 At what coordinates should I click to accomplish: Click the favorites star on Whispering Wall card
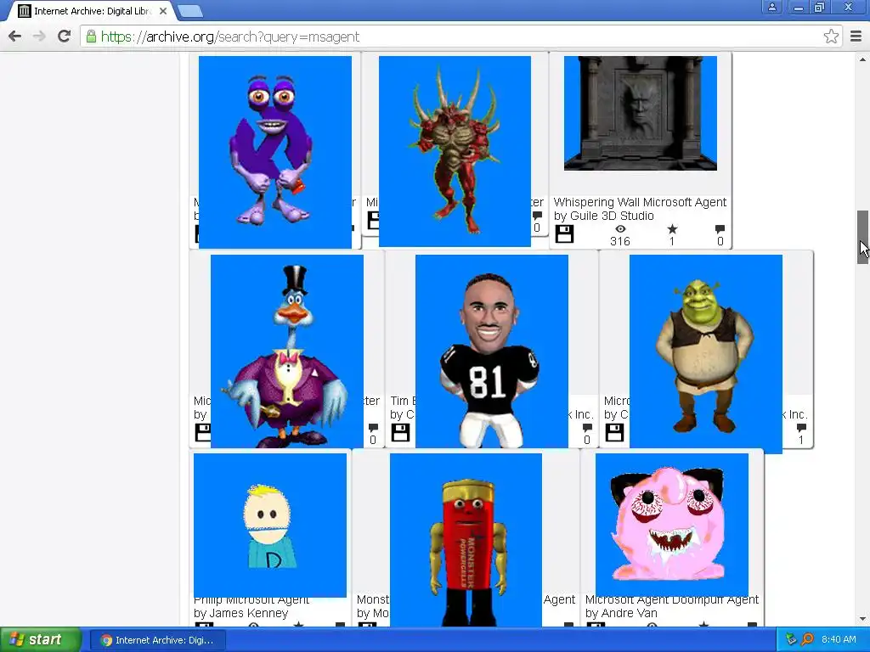click(672, 228)
